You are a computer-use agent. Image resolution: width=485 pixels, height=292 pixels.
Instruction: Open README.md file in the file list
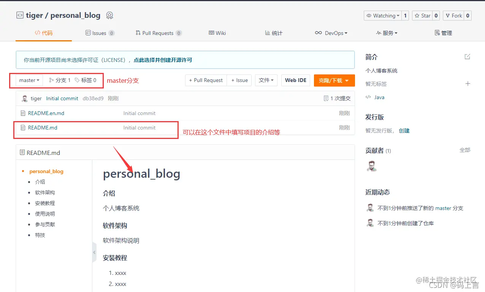[43, 128]
